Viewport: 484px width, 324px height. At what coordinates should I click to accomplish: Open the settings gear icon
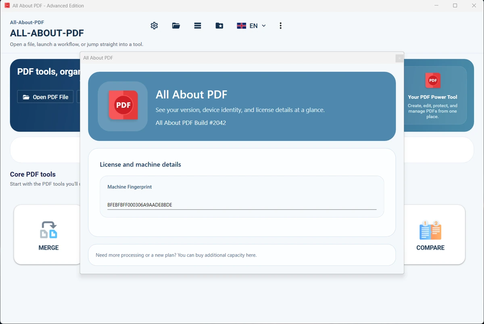tap(154, 26)
